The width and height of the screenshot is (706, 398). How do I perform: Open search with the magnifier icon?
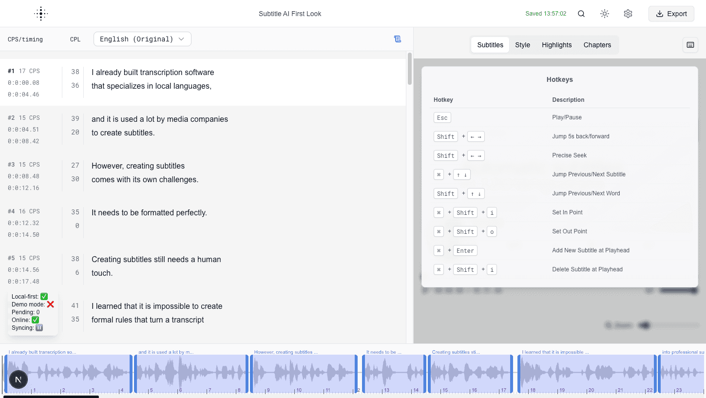(x=581, y=14)
